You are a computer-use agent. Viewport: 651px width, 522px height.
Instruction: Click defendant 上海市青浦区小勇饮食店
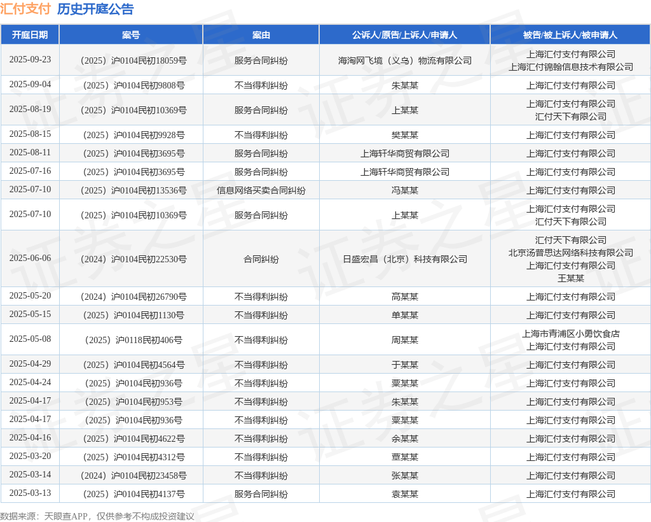coord(571,334)
